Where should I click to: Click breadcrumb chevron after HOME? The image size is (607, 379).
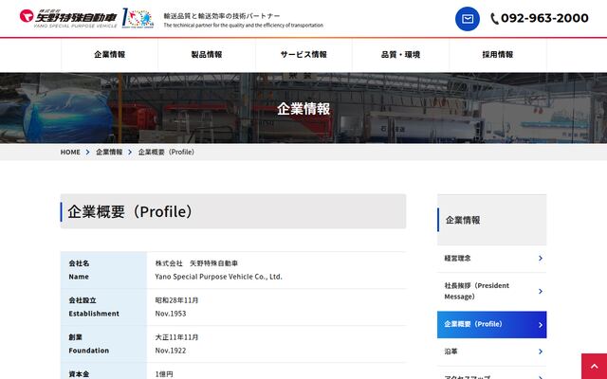[x=88, y=152]
